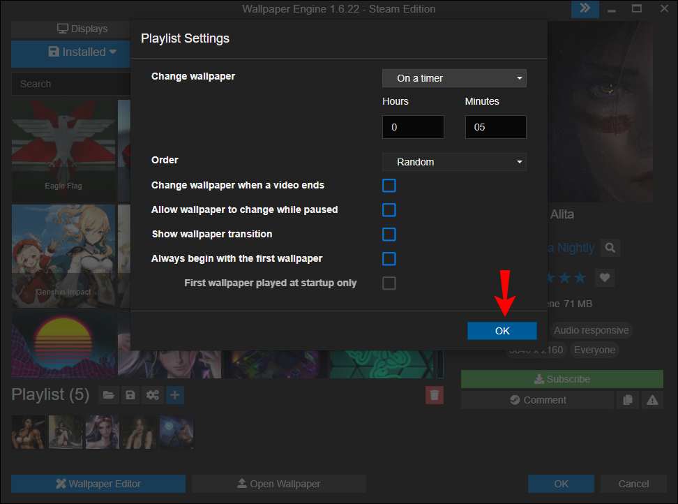The height and width of the screenshot is (504, 678).
Task: Select third playlist thumbnail with purple-haired character
Action: tap(103, 432)
